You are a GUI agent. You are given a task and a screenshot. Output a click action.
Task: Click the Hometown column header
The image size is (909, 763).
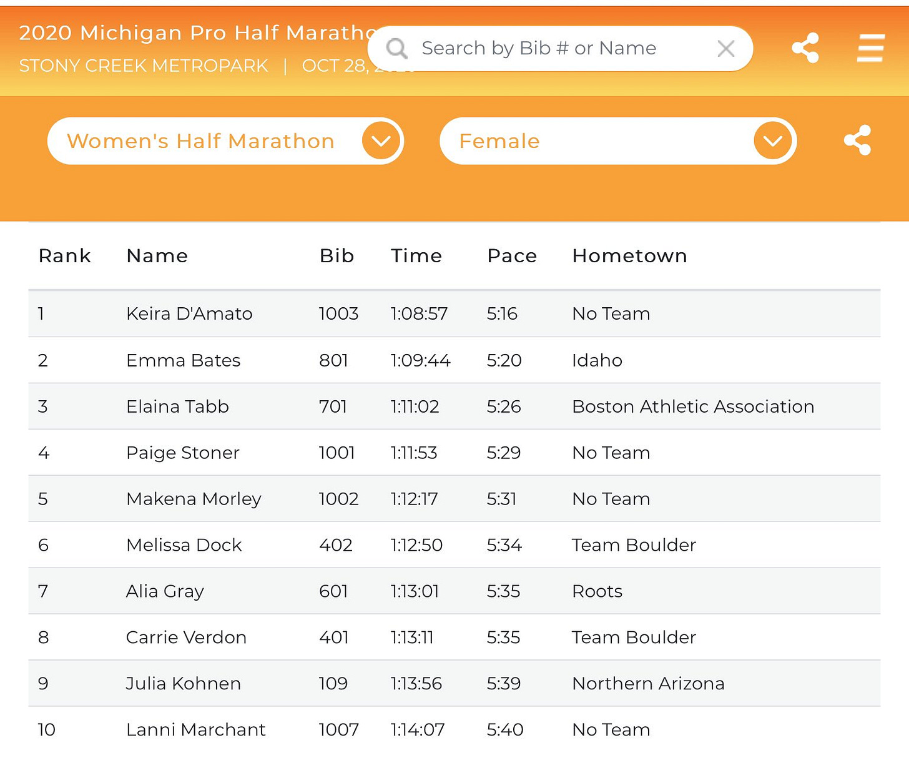click(630, 256)
